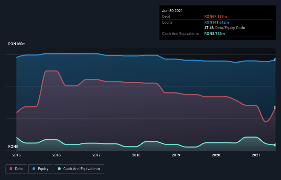The image size is (281, 180).
Task: Click the 2018 x-axis label
Action: point(136,155)
